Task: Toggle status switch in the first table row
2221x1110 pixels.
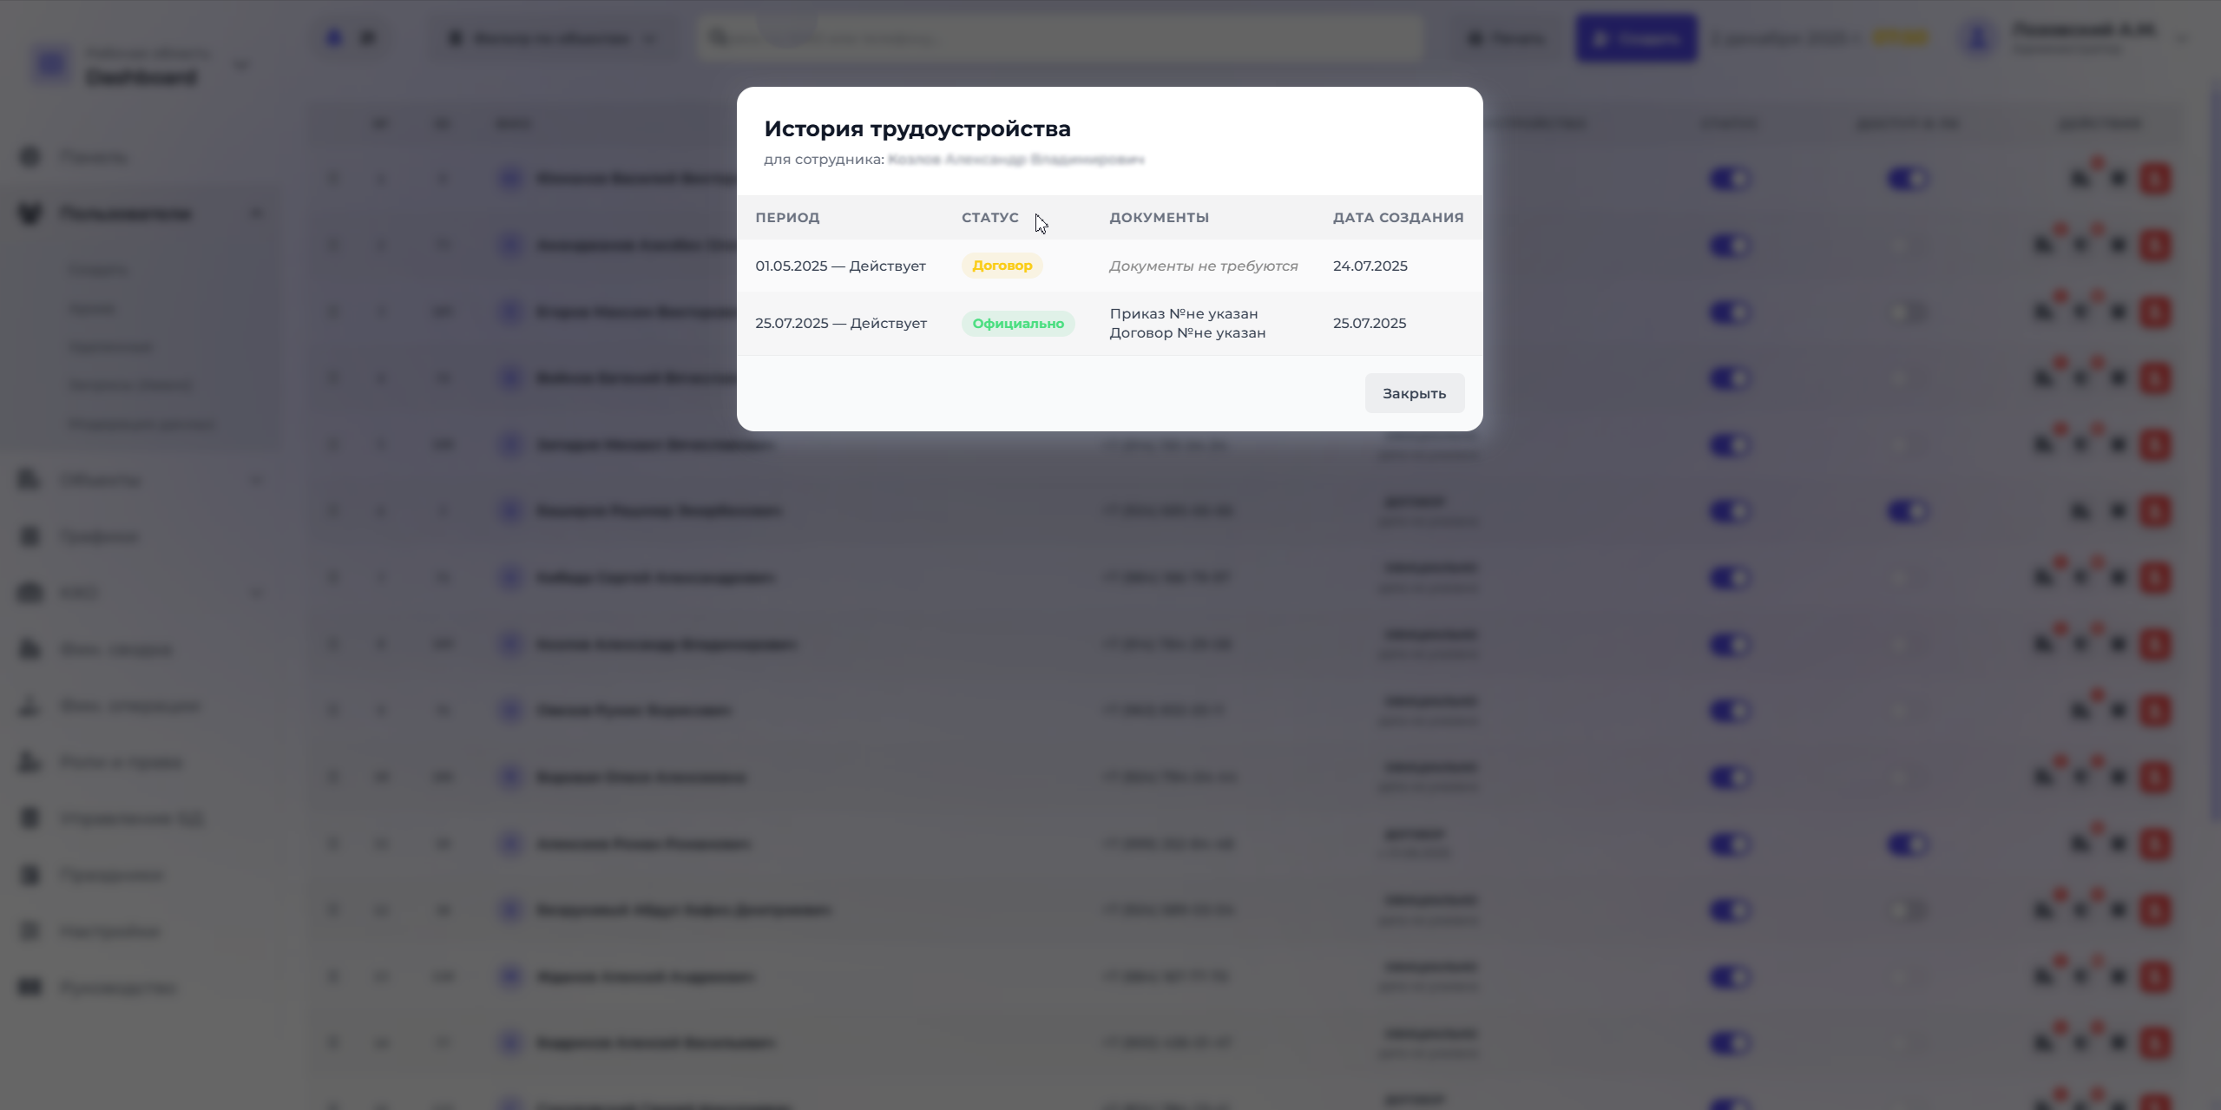Action: pos(1729,180)
